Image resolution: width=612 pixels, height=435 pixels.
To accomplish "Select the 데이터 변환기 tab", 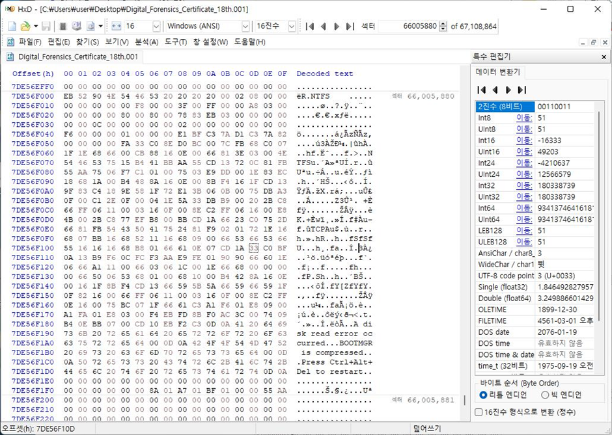I will tap(497, 72).
